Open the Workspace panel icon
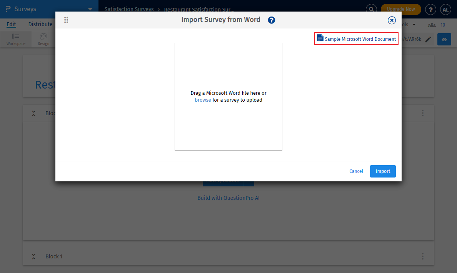Viewport: 457px width, 273px height. click(16, 39)
